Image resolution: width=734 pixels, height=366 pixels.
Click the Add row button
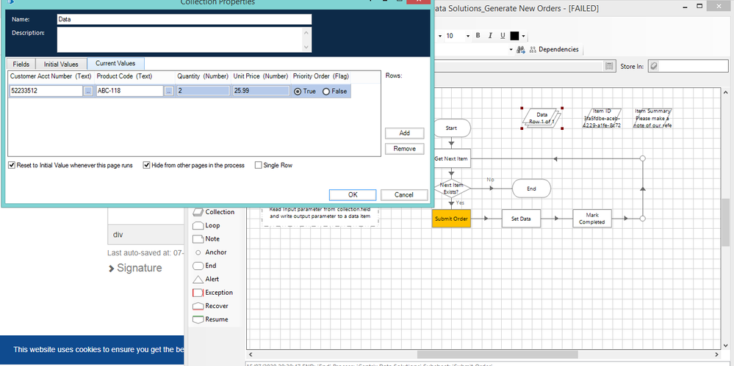404,133
